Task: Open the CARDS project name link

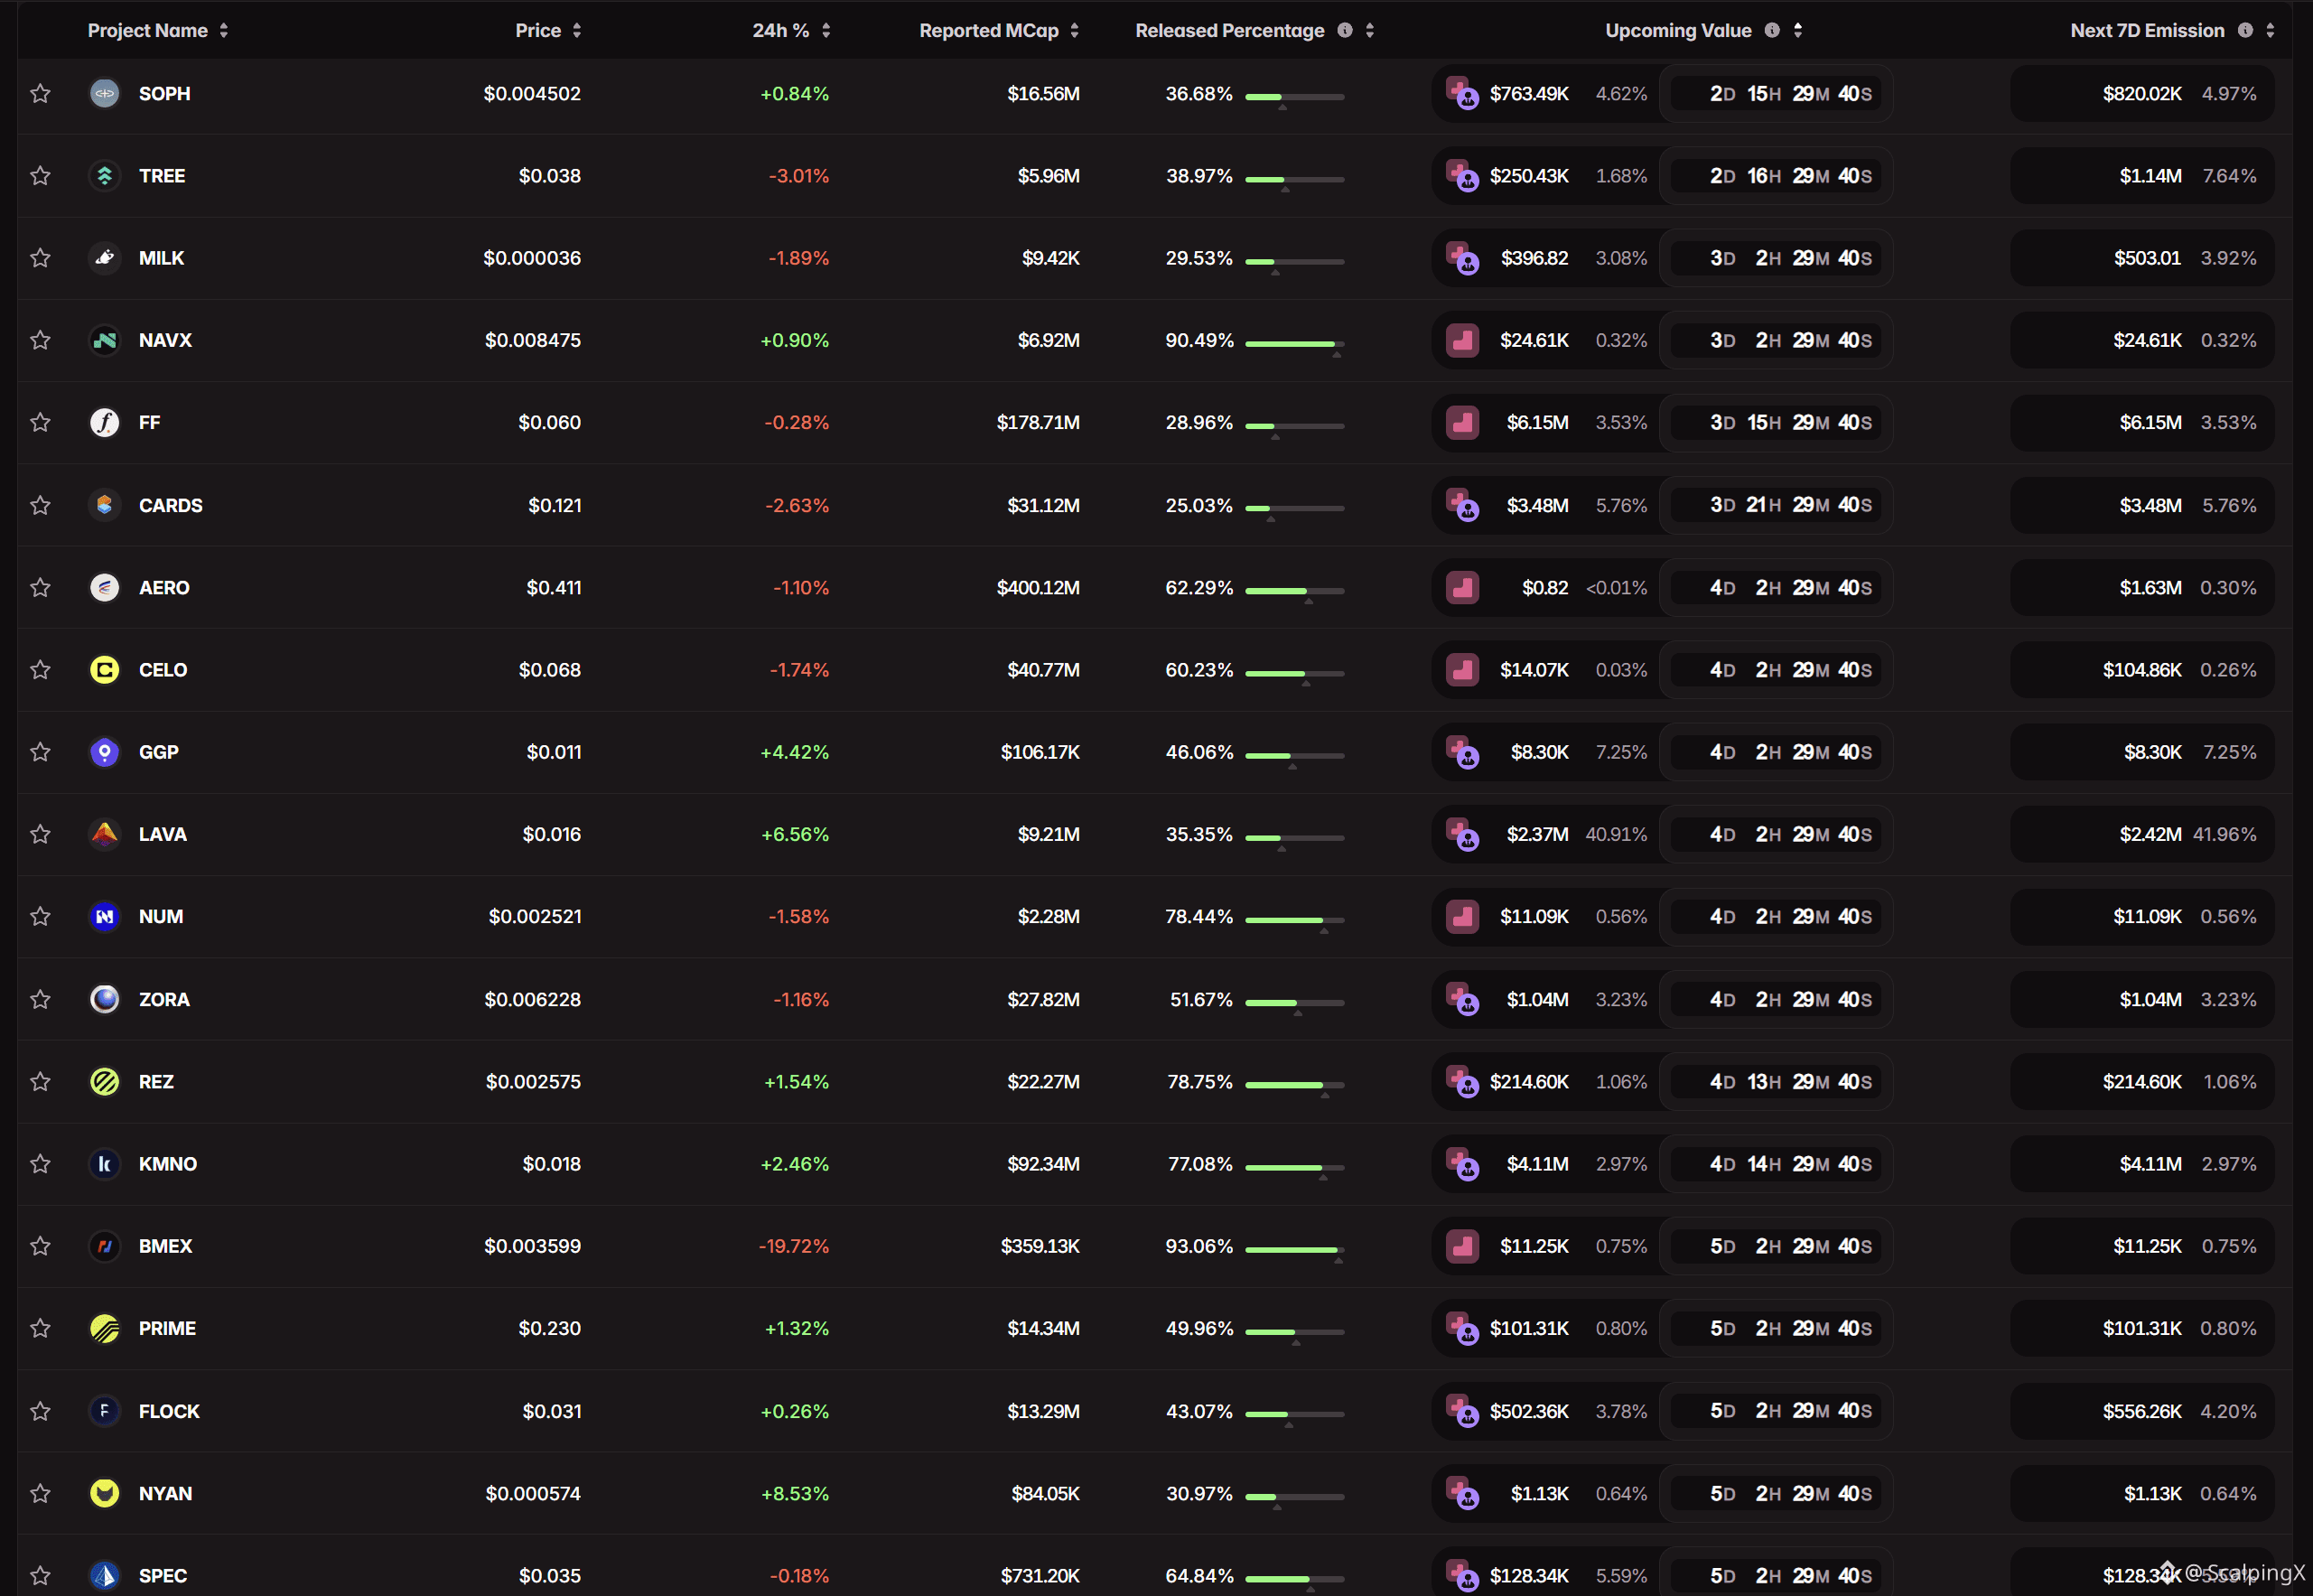Action: point(170,505)
